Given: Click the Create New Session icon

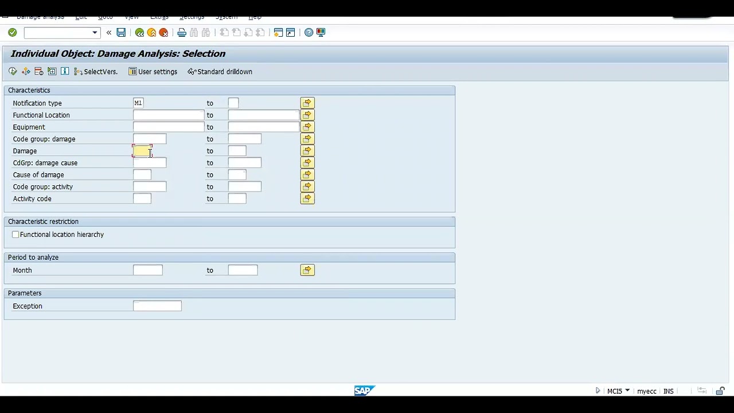Looking at the screenshot, I should pos(278,33).
